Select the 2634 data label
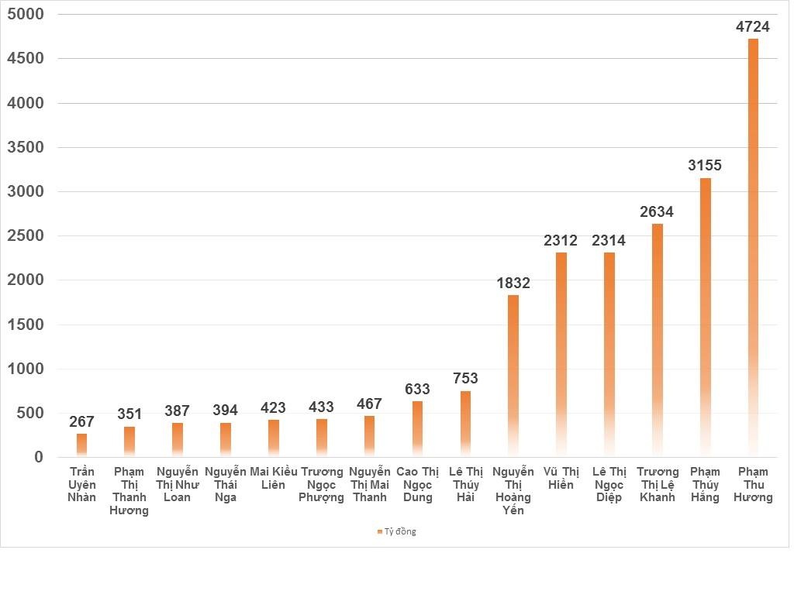The height and width of the screenshot is (615, 794). 657,211
